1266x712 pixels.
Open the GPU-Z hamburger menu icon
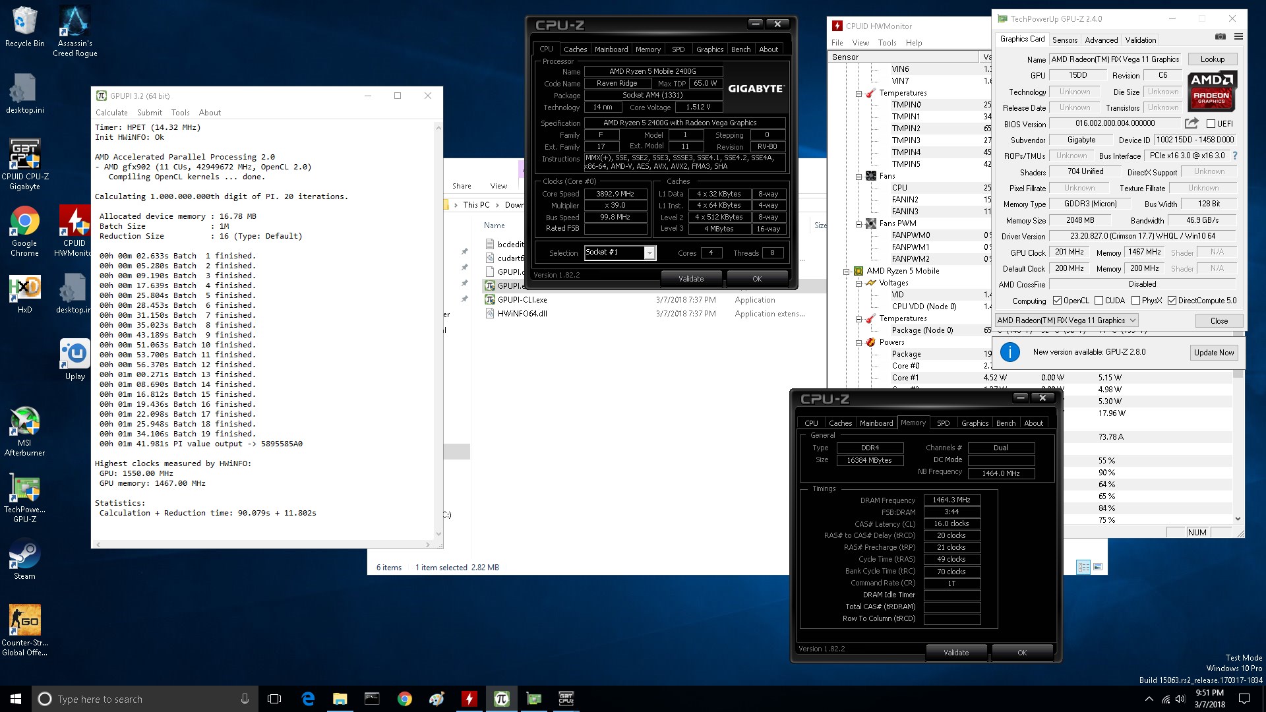(x=1238, y=37)
